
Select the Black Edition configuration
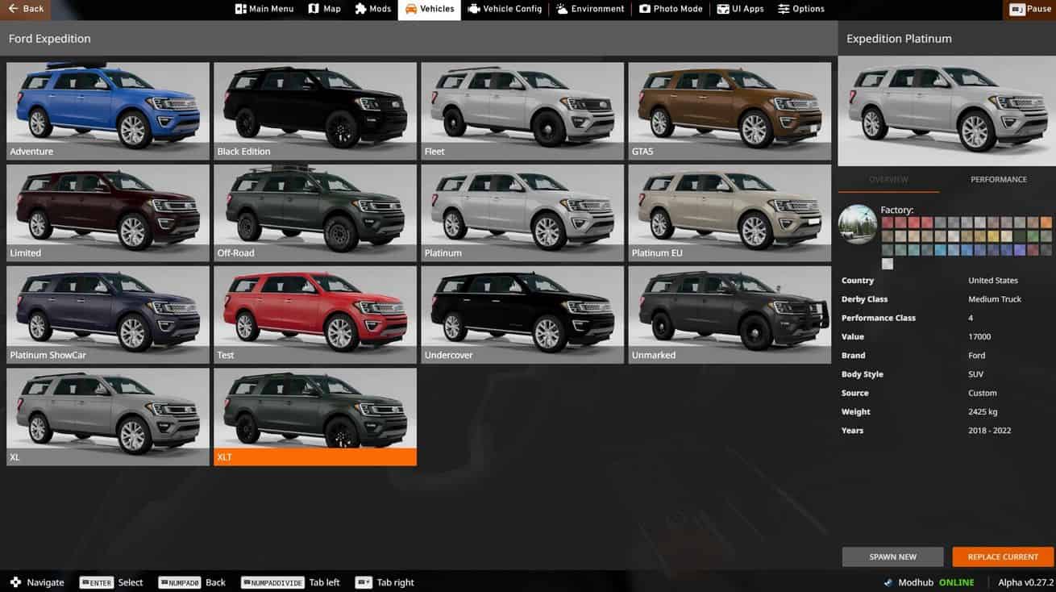tap(315, 110)
